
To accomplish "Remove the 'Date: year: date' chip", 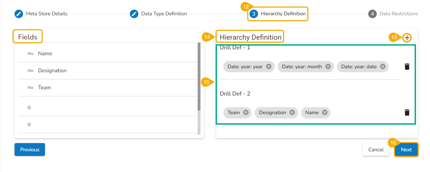I will [x=382, y=67].
